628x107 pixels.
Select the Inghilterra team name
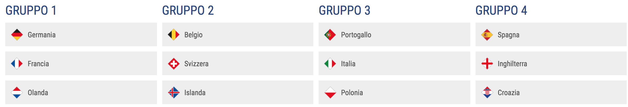(512, 64)
